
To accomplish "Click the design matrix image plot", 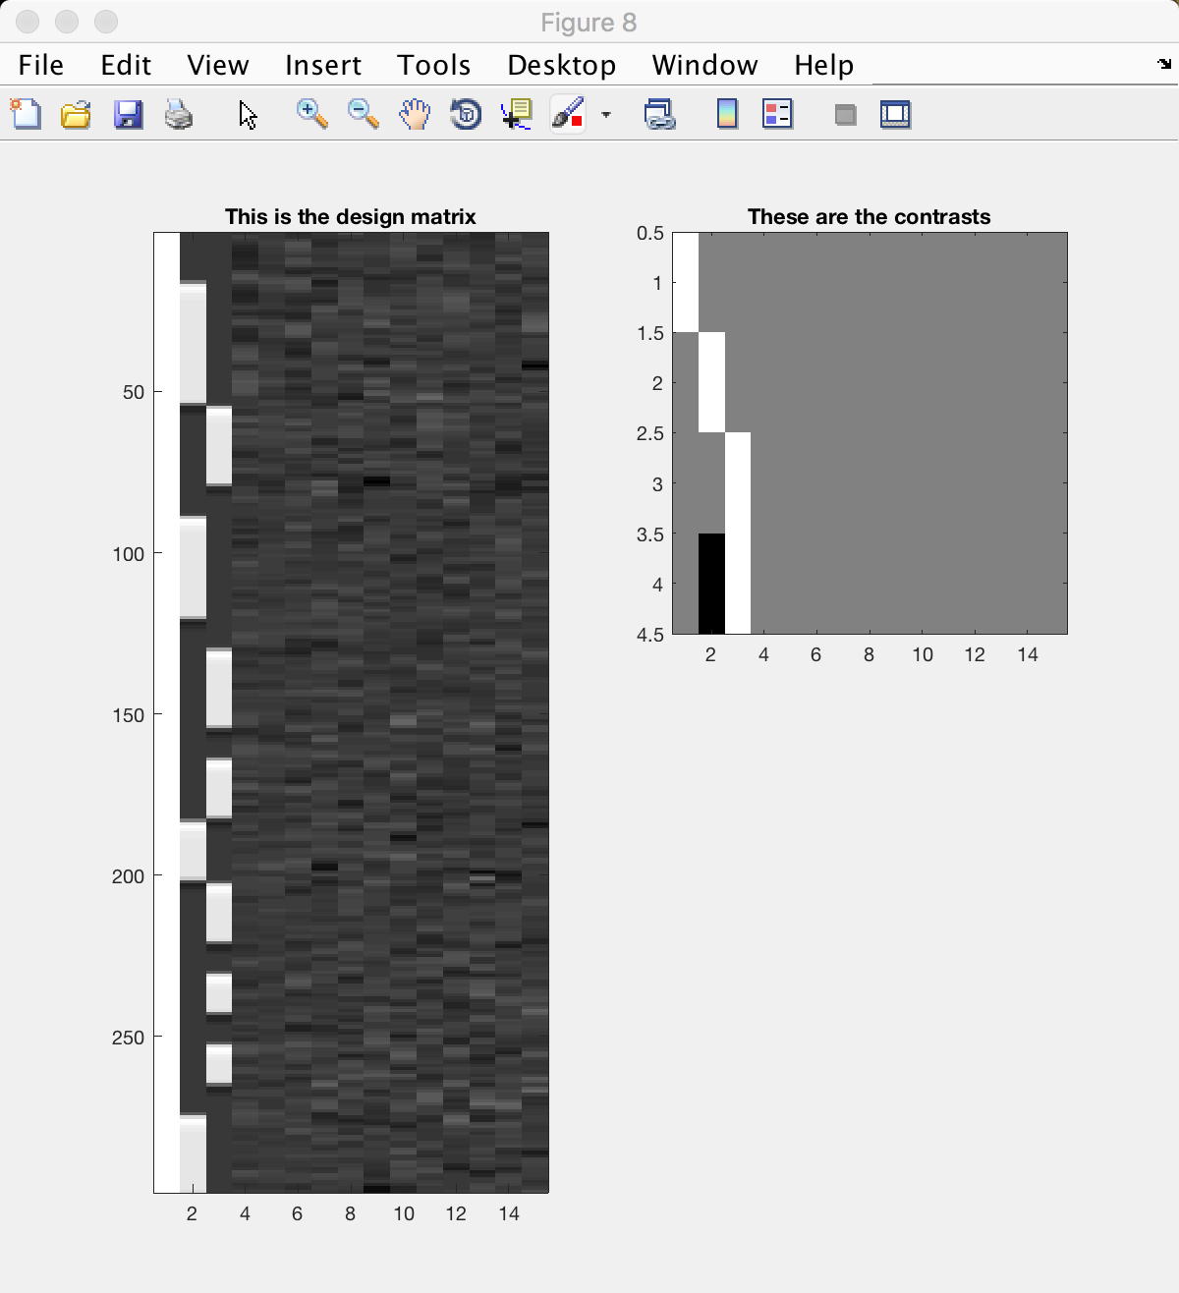I will (x=351, y=712).
